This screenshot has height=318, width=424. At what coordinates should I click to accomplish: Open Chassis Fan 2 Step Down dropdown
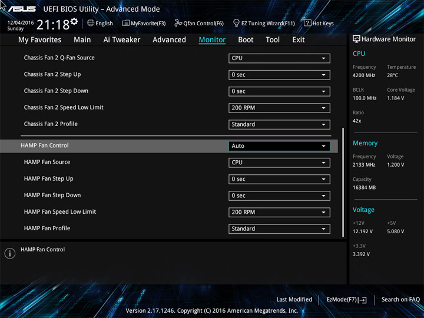[x=279, y=91]
